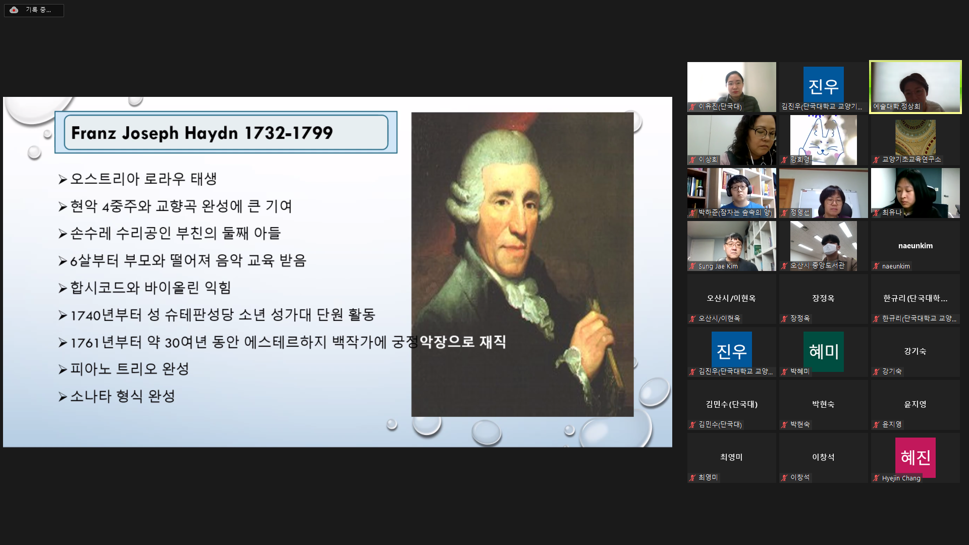Viewport: 969px width, 545px height.
Task: Select the 교양기초교육연구소 participant tile
Action: (915, 140)
